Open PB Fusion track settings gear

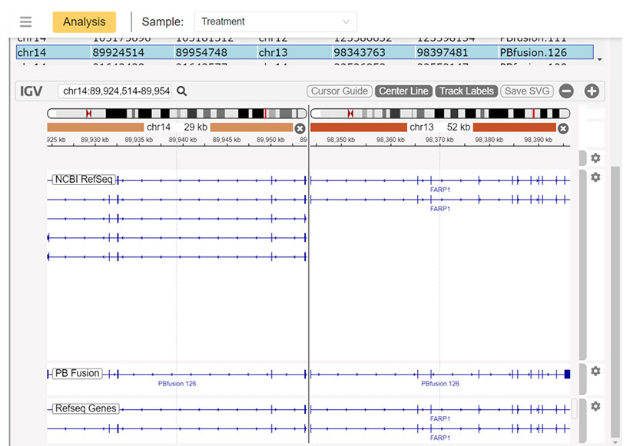tap(595, 372)
